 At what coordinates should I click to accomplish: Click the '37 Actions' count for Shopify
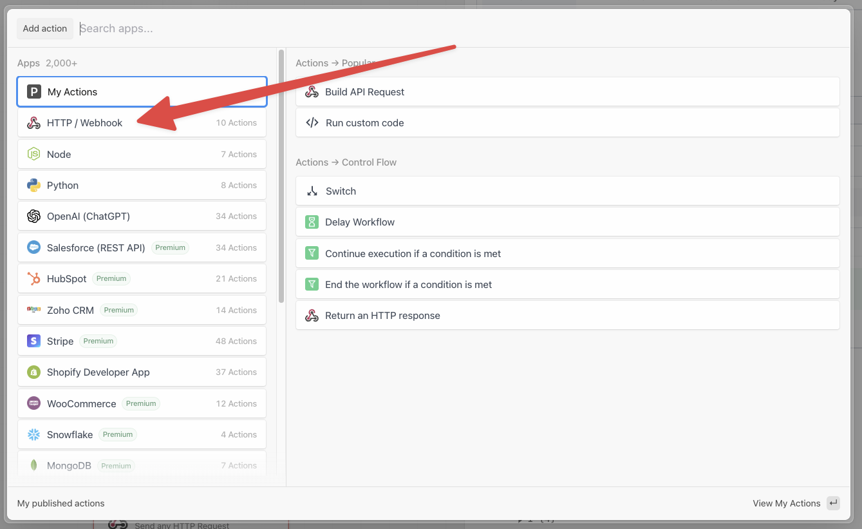point(236,372)
